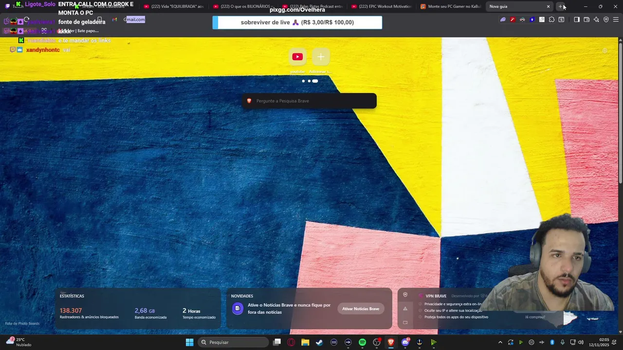Expand hidden system tray icons chevron

(500, 342)
